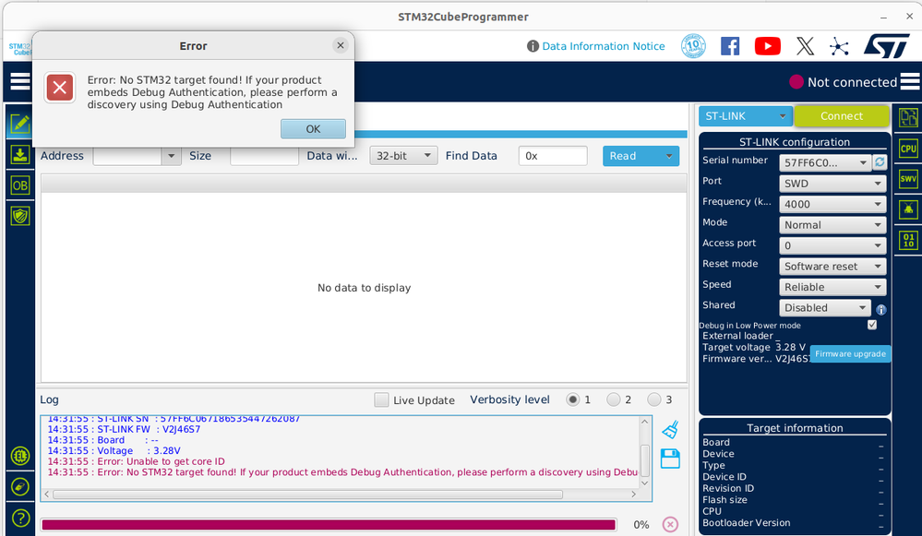
Task: Click the red operation progress bar
Action: pos(329,525)
